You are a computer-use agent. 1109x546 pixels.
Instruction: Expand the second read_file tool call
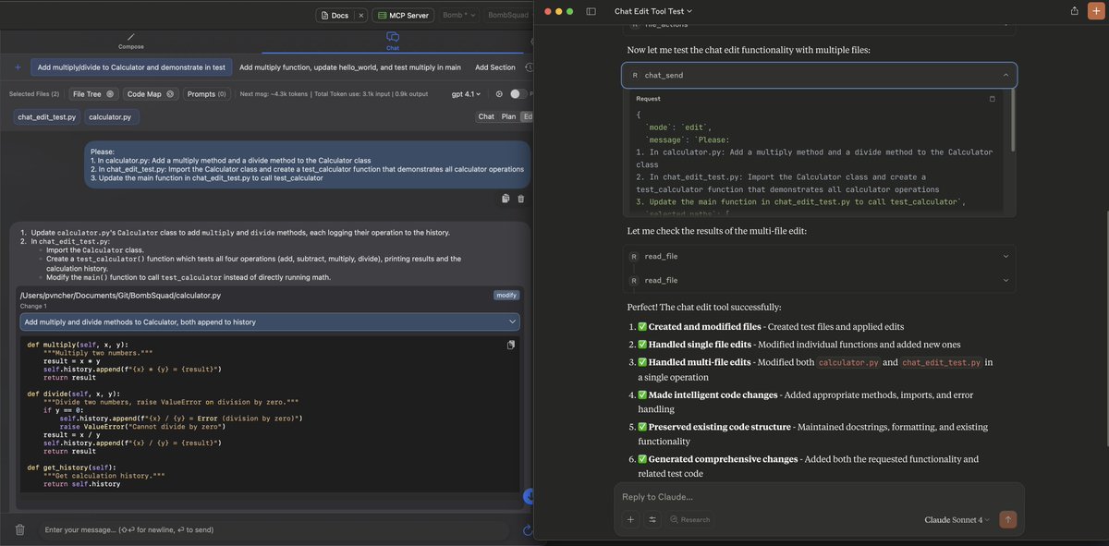coord(819,280)
